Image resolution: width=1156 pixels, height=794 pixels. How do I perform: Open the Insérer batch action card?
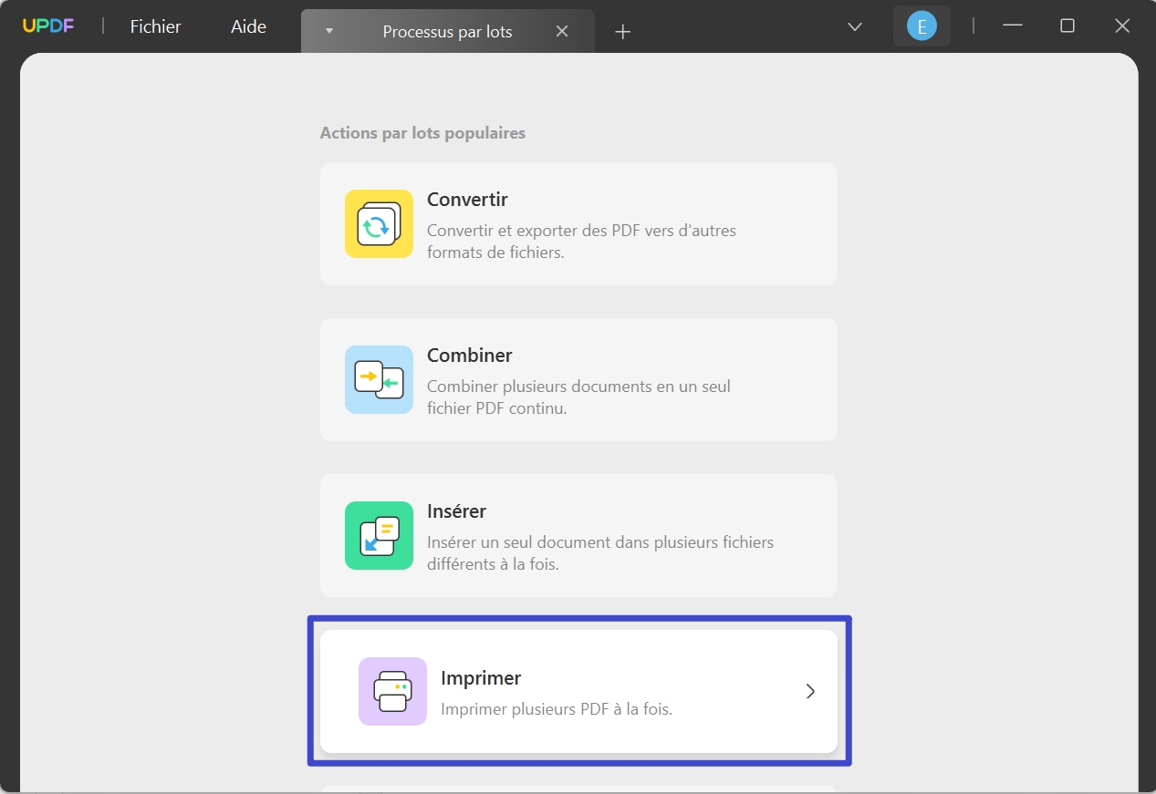pos(578,535)
